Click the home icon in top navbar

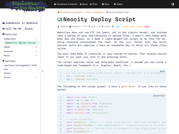pos(55,4)
